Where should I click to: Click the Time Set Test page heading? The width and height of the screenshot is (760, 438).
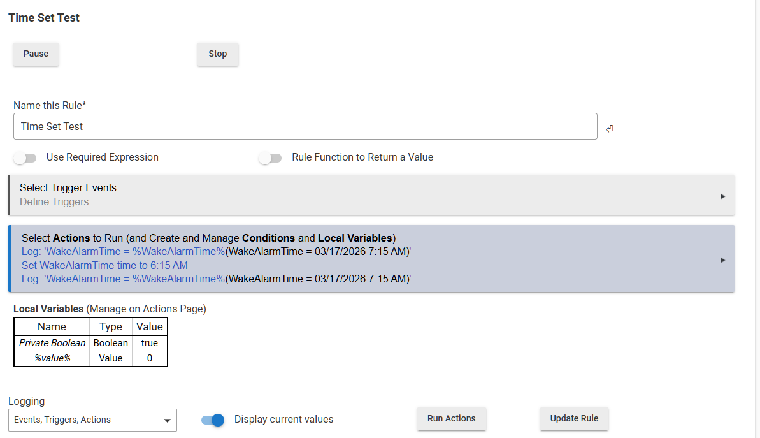[44, 18]
